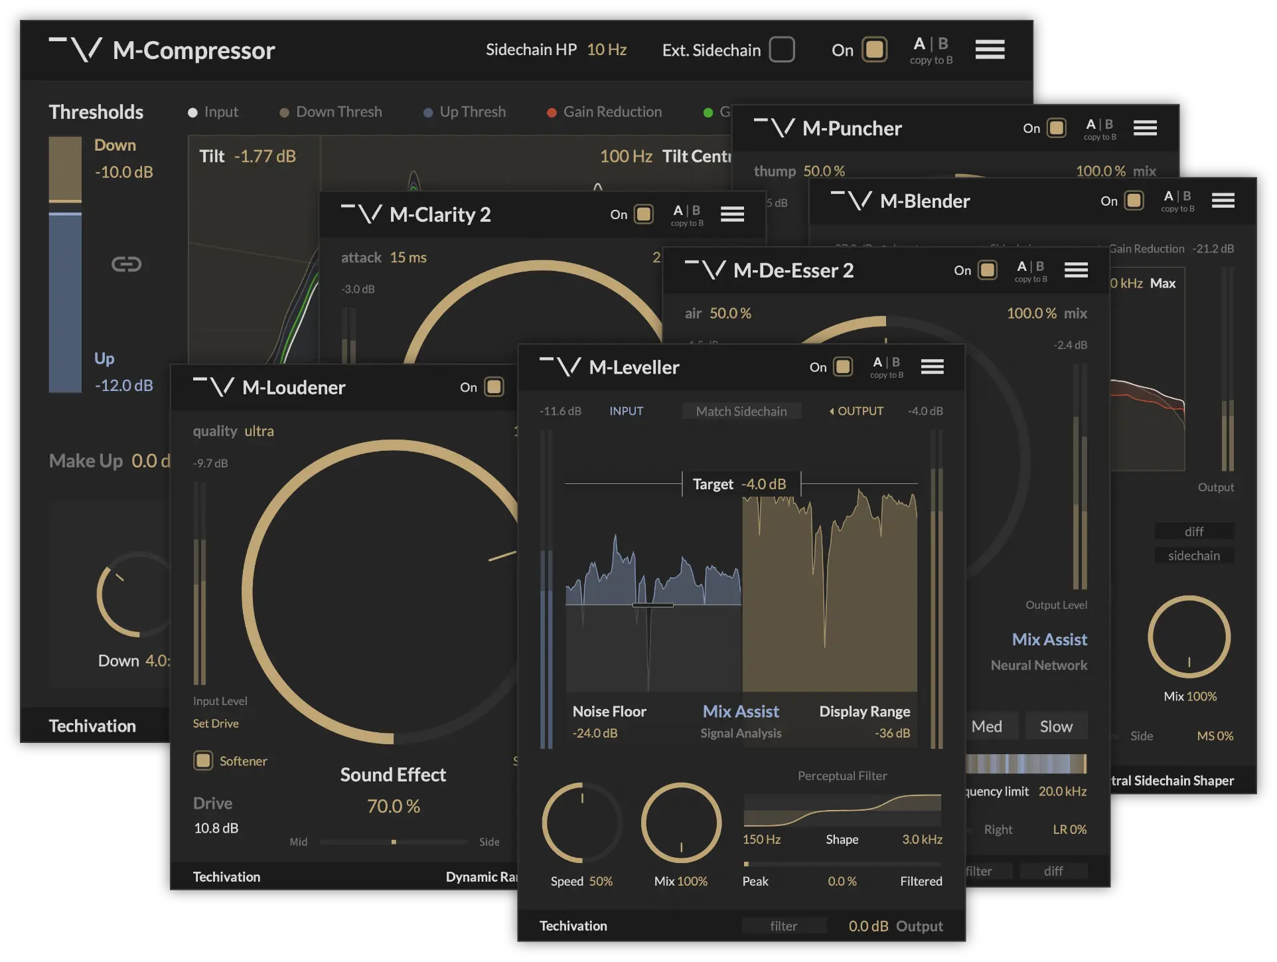Image resolution: width=1277 pixels, height=962 pixels.
Task: Click the M-De-Esser 2 logo mark
Action: [x=705, y=270]
